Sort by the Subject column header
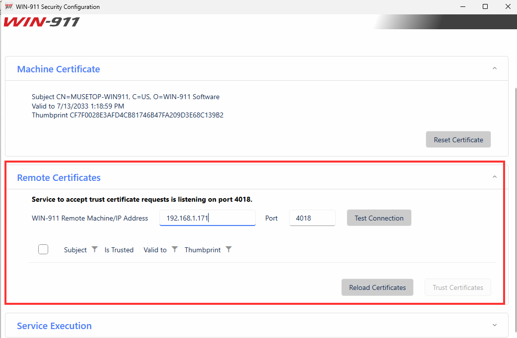The width and height of the screenshot is (517, 338). pos(75,250)
